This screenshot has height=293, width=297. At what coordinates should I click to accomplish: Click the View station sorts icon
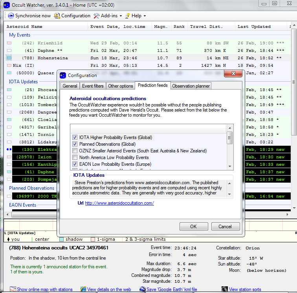[225, 289]
